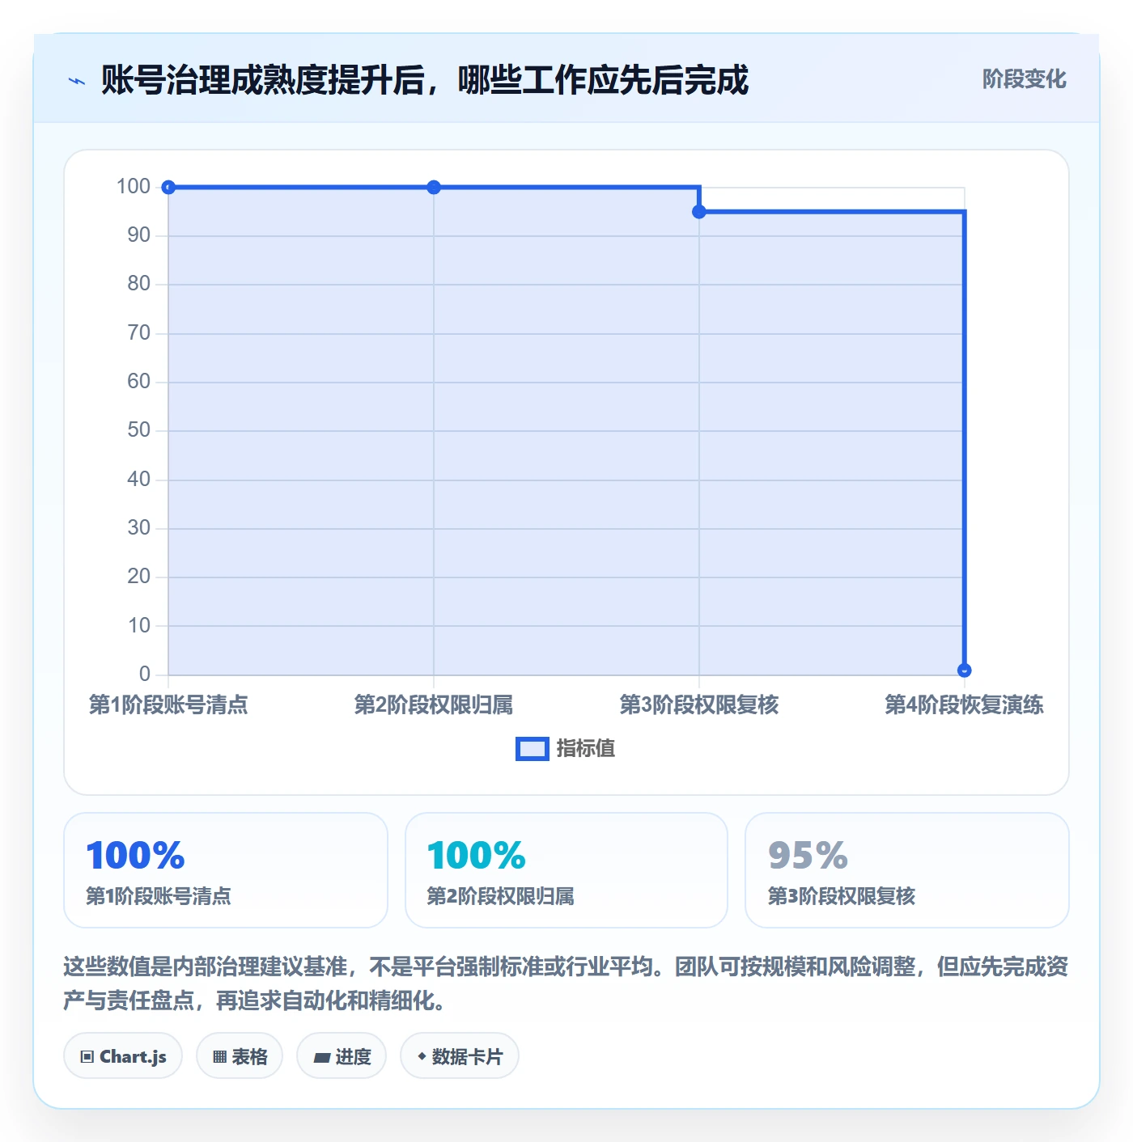Click the y-axis value 50
Screen dimensions: 1133x1142
pyautogui.click(x=139, y=430)
